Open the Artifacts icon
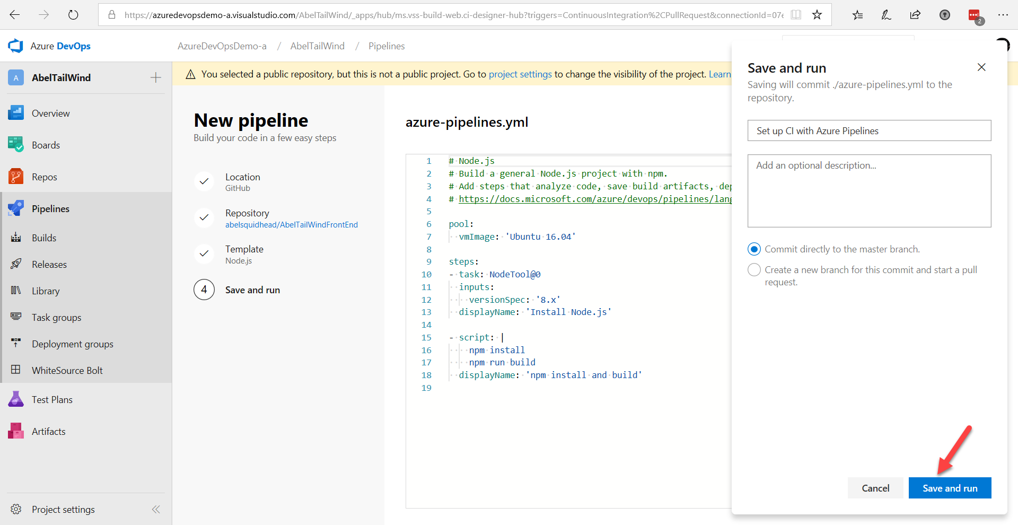 pos(16,431)
